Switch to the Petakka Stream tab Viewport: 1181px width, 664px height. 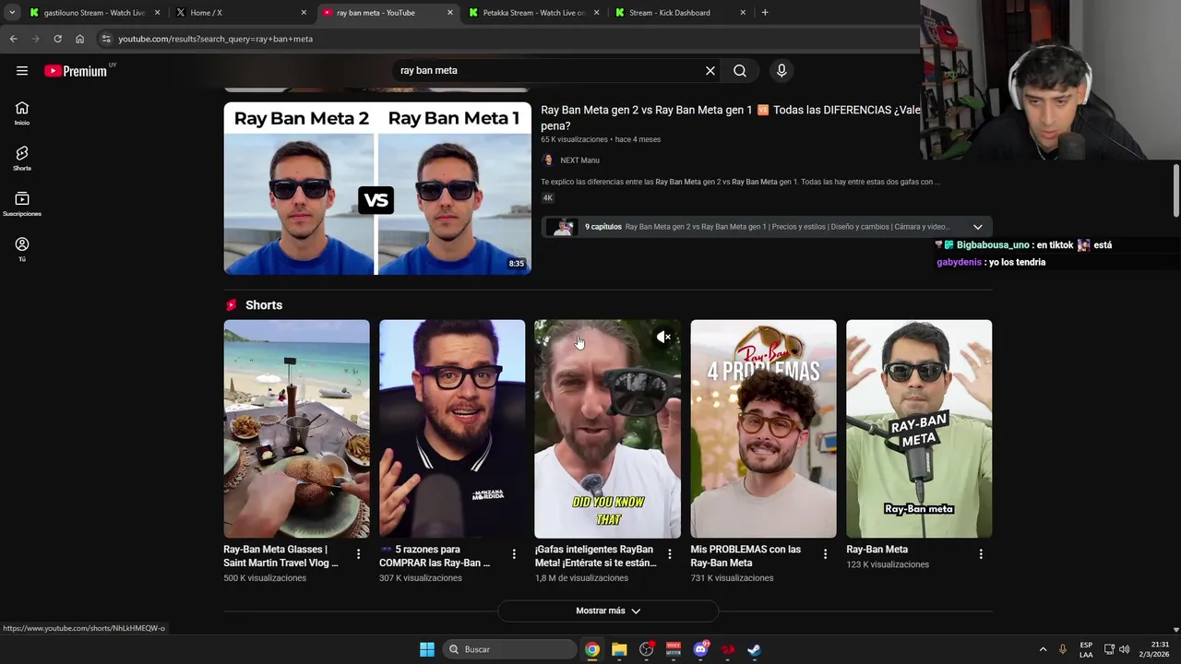click(534, 13)
